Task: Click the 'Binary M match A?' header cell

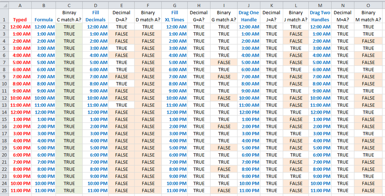Action: [368, 16]
